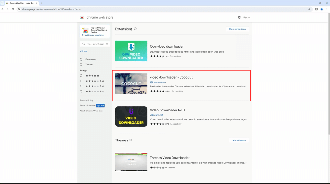Open the Chrome profile avatar icon

322,9
